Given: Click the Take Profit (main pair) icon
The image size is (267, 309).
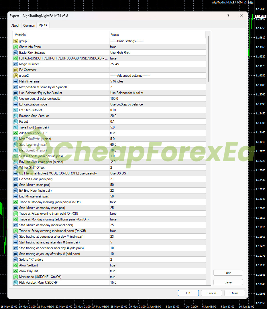Looking at the screenshot, I should pyautogui.click(x=16, y=128).
